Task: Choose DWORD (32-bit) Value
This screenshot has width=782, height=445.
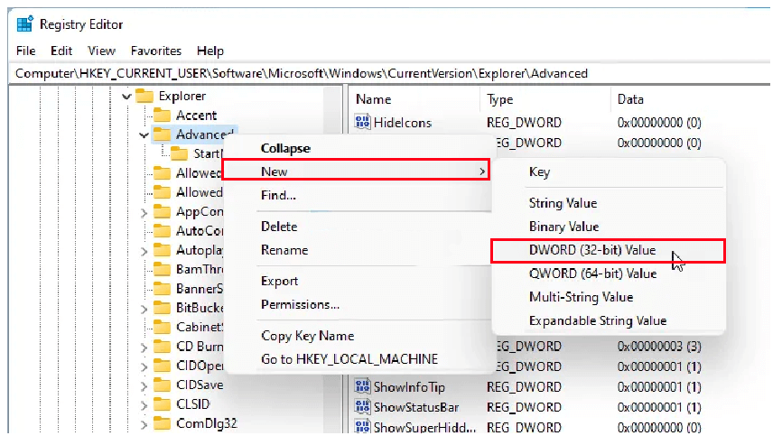Action: click(608, 251)
